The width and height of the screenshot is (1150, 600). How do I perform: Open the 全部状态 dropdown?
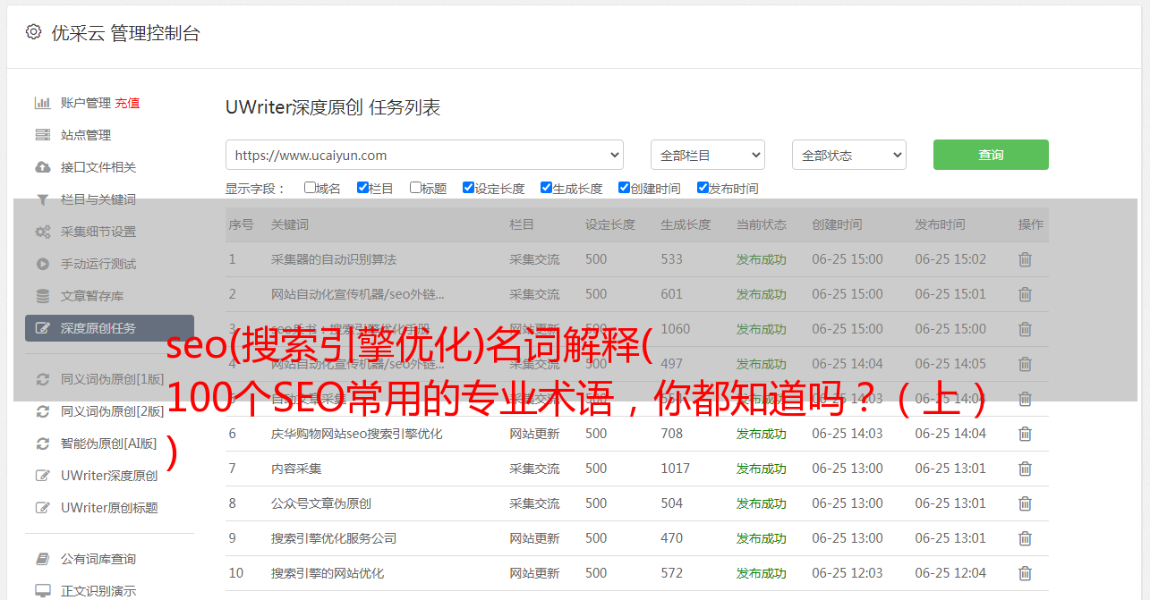(x=848, y=155)
